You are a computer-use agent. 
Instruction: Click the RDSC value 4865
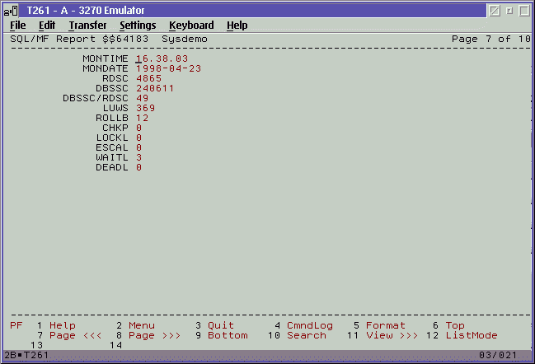click(148, 78)
